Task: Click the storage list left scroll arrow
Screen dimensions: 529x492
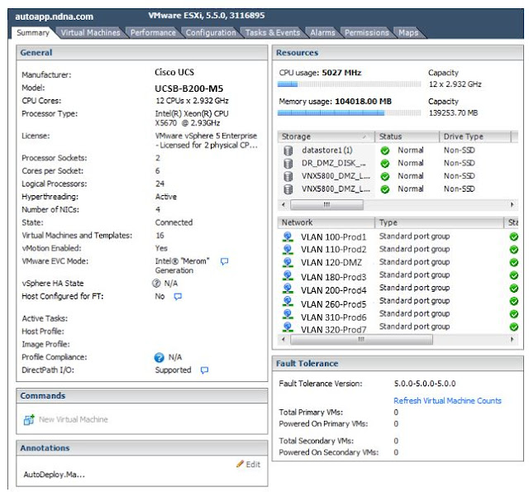Action: [x=284, y=204]
